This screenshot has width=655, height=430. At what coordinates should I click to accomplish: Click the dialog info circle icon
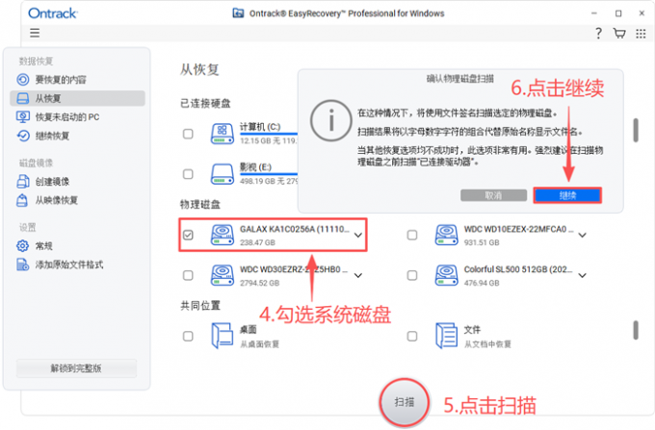click(x=330, y=120)
